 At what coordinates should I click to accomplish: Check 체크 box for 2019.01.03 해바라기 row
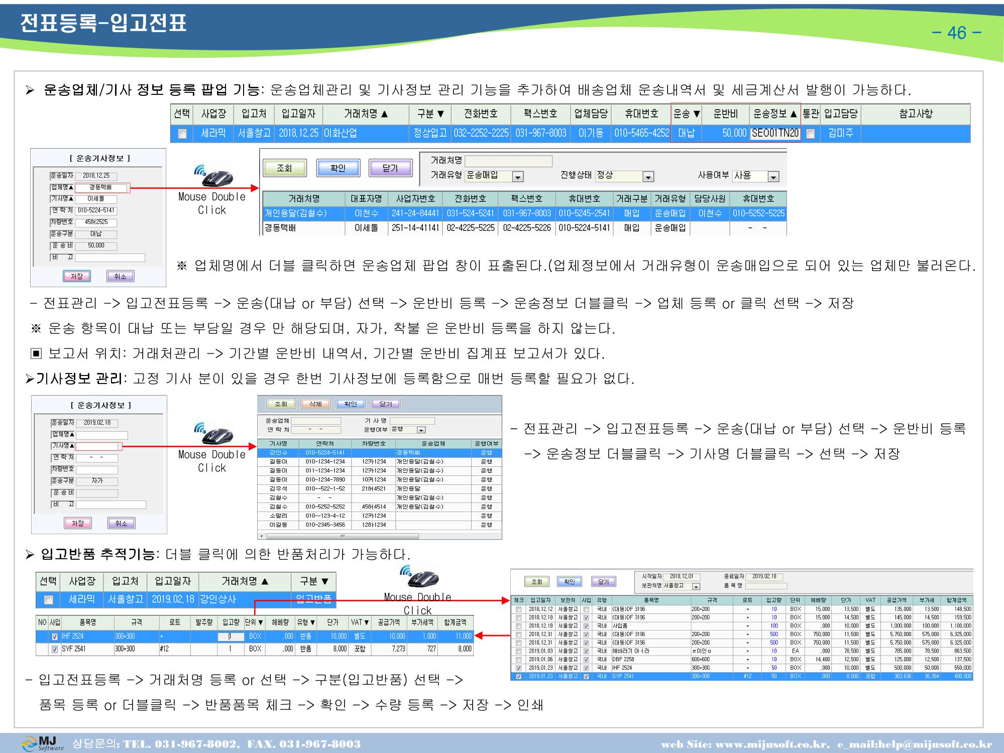coord(518,651)
